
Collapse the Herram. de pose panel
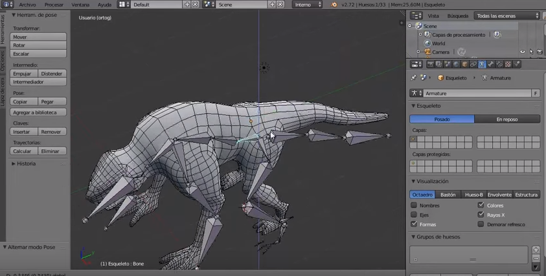[14, 15]
